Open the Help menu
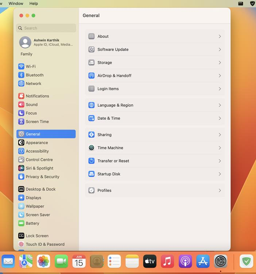Viewport: 256px width, 274px height. [x=34, y=3]
